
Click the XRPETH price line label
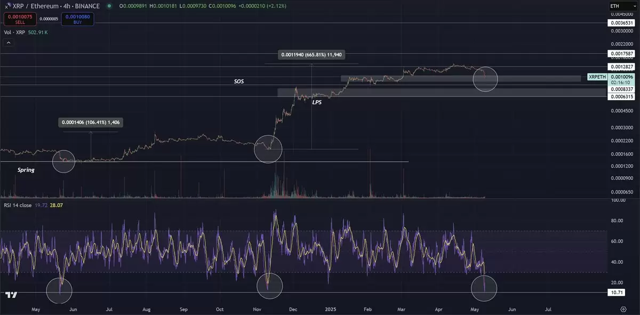[597, 77]
